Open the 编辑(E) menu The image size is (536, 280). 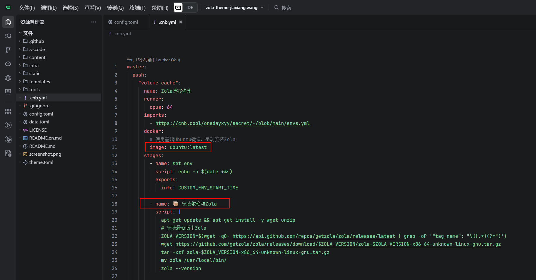[x=49, y=8]
